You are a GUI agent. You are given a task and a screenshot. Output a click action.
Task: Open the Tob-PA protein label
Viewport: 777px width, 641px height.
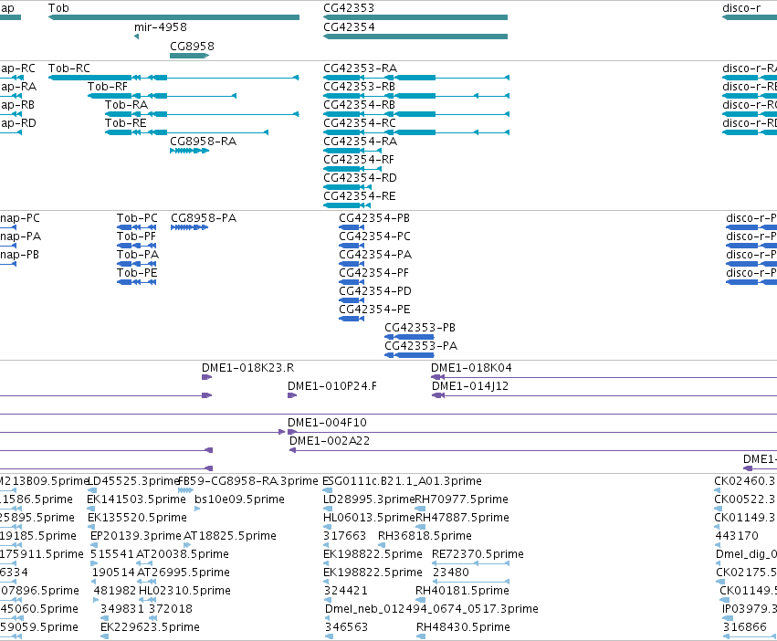tap(138, 256)
